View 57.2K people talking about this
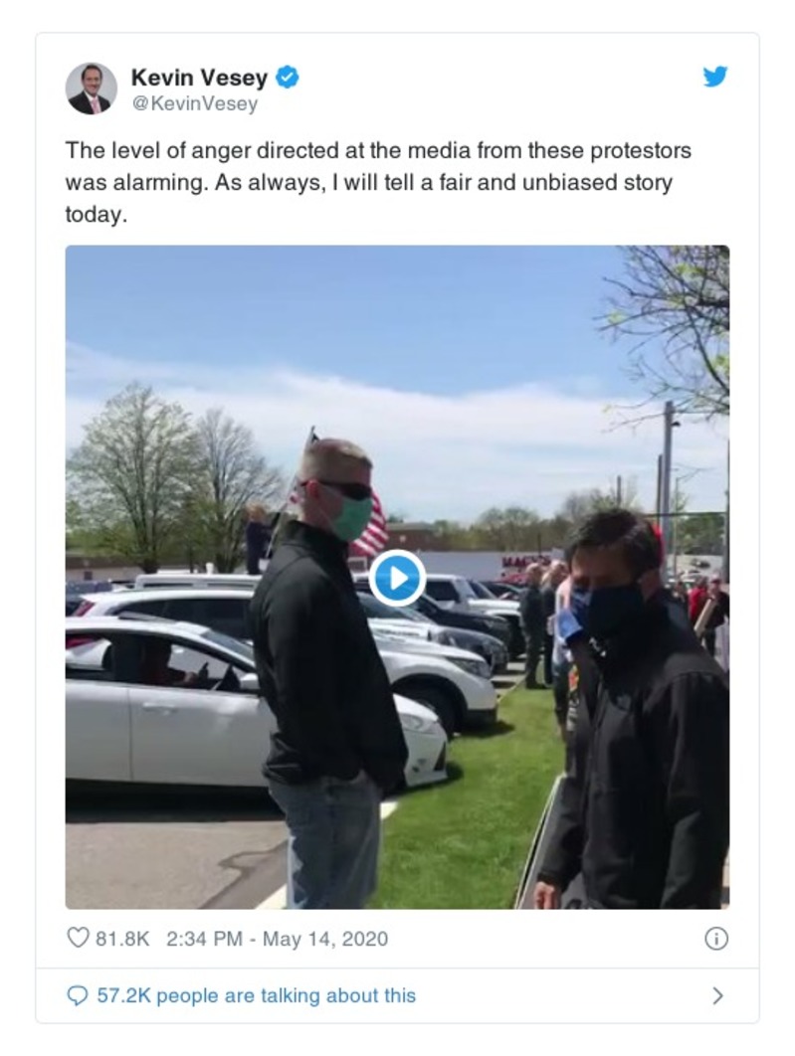 pos(256,995)
